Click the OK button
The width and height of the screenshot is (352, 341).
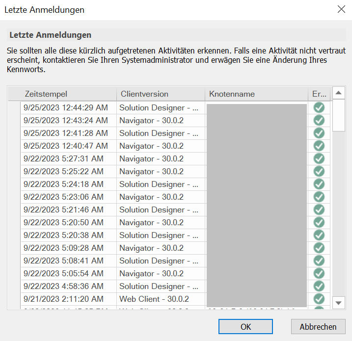pos(245,327)
